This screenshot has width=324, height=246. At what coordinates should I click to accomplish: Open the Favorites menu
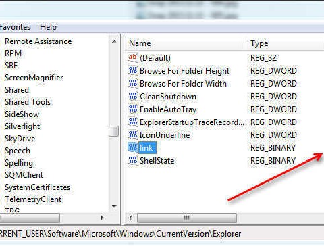click(15, 27)
